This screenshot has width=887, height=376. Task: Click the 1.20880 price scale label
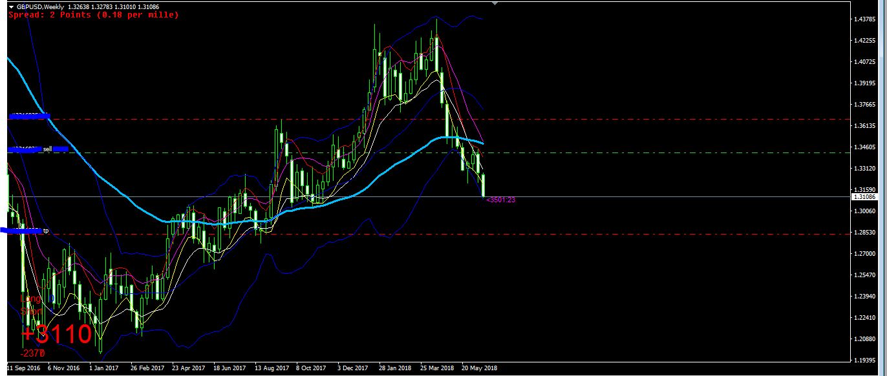pos(865,339)
